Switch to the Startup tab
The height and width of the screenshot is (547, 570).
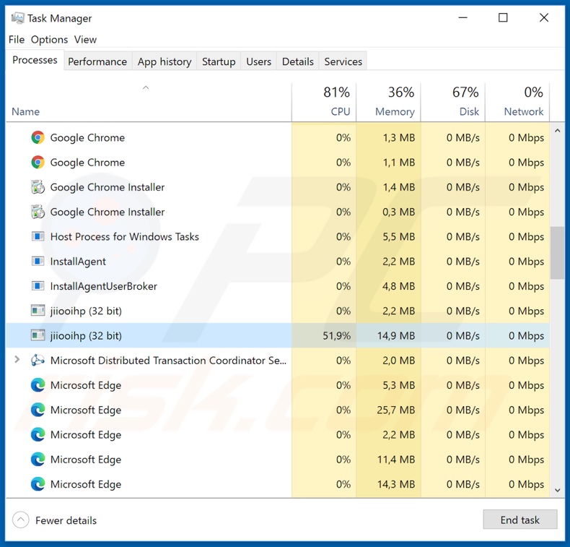pyautogui.click(x=219, y=61)
